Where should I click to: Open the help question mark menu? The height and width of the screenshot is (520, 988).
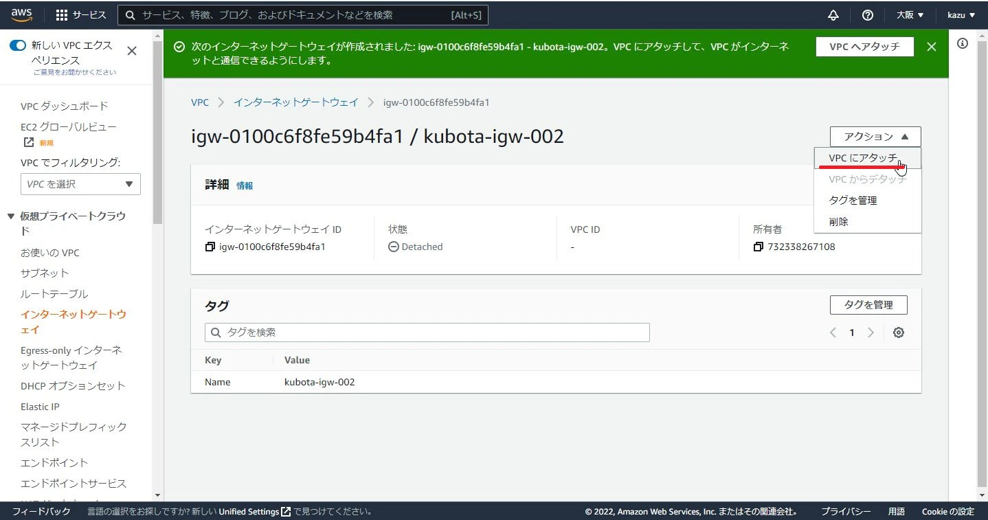point(868,15)
